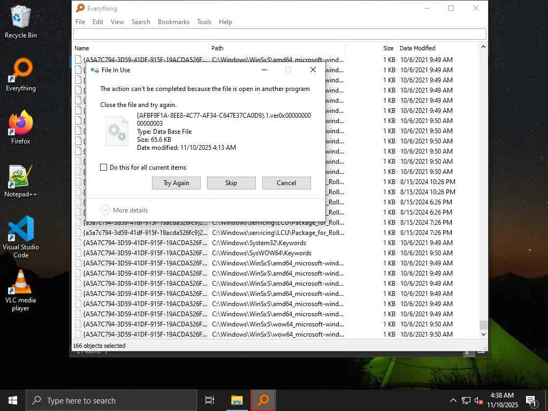Click the Cancel button
Screen dimensions: 548x411
point(286,183)
